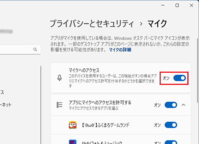
Task: Click the FMVフォト&ミュージック app icon
Action: [73, 142]
